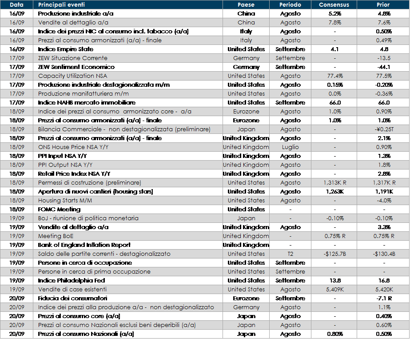This screenshot has height=339, width=410.
Task: Click the Produzione manifatturiera m/m event
Action: pyautogui.click(x=78, y=94)
